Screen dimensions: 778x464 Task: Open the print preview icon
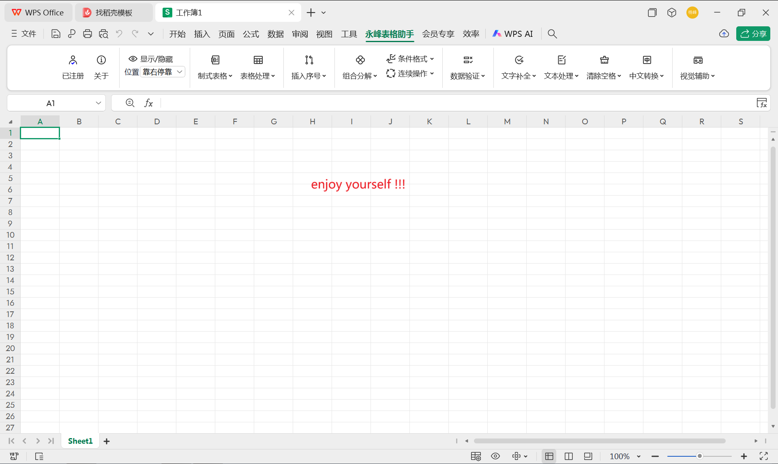pos(104,34)
